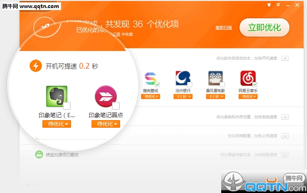Click the 共发现 36 个优化项 headline

pyautogui.click(x=142, y=24)
